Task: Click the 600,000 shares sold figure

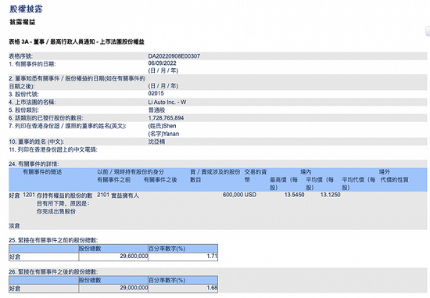Action: [x=233, y=195]
